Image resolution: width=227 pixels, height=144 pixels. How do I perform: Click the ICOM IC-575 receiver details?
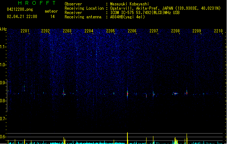[x=145, y=13]
